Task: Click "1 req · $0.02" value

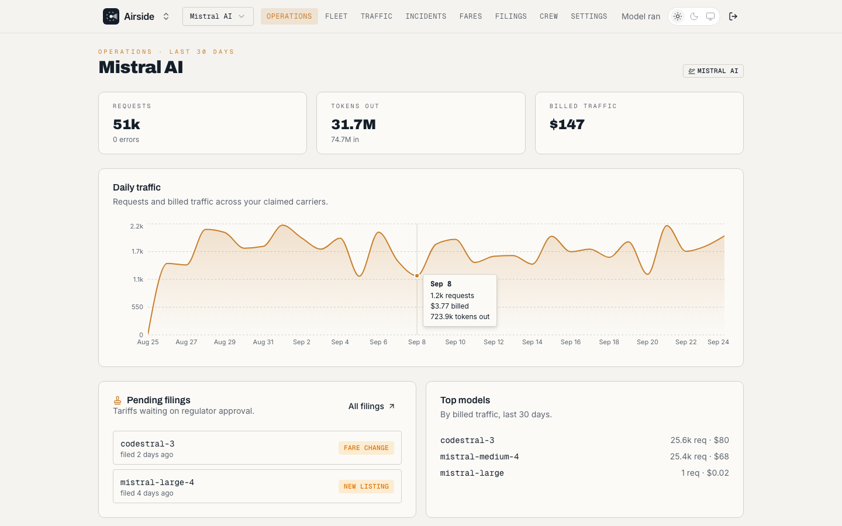Action: tap(705, 473)
